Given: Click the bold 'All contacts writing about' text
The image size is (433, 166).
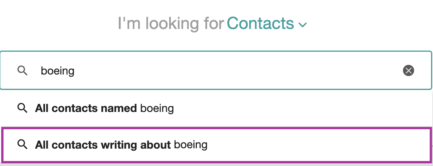Looking at the screenshot, I should pyautogui.click(x=103, y=145).
